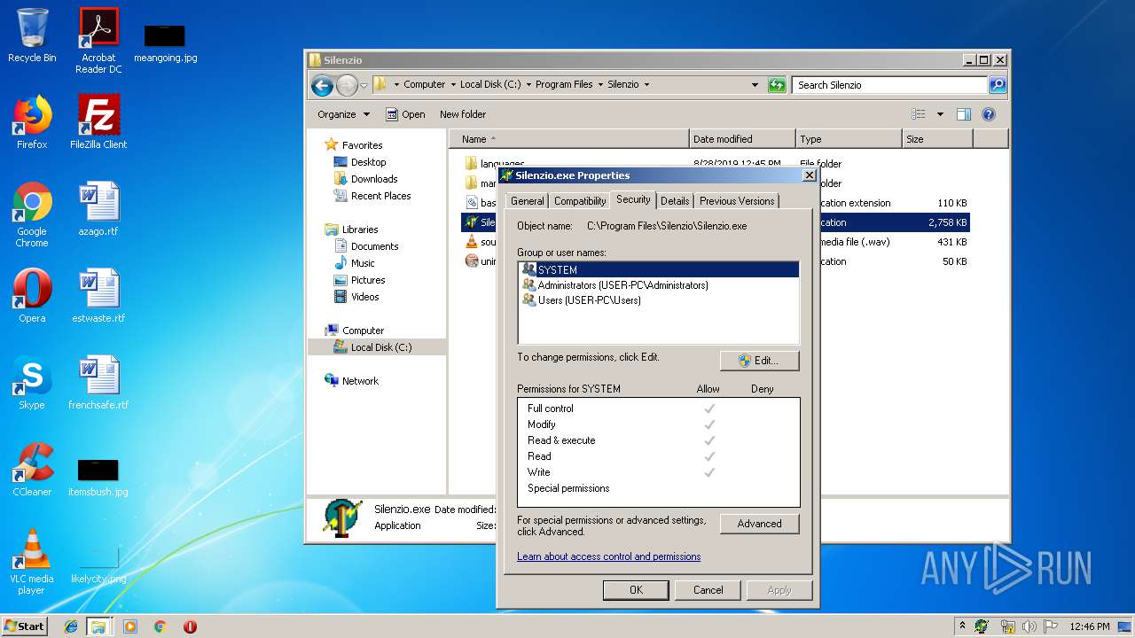The height and width of the screenshot is (638, 1135).
Task: Switch to the Compatibility tab
Action: [x=580, y=201]
